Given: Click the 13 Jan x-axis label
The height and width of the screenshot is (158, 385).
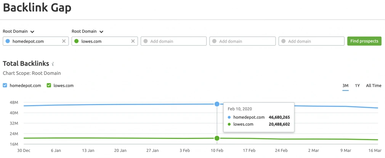Looking at the screenshot, I should coord(88,150).
